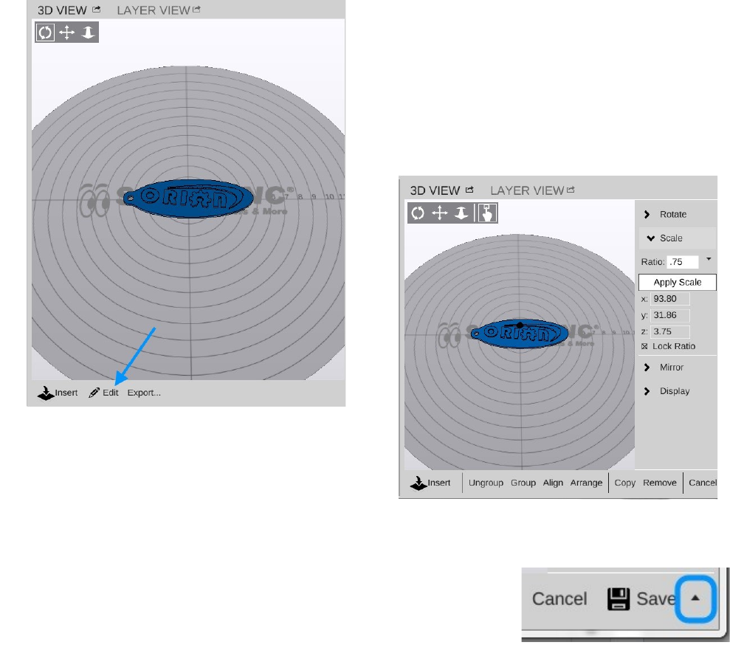Click Edit with pencil icon
744x662 pixels.
(x=103, y=393)
